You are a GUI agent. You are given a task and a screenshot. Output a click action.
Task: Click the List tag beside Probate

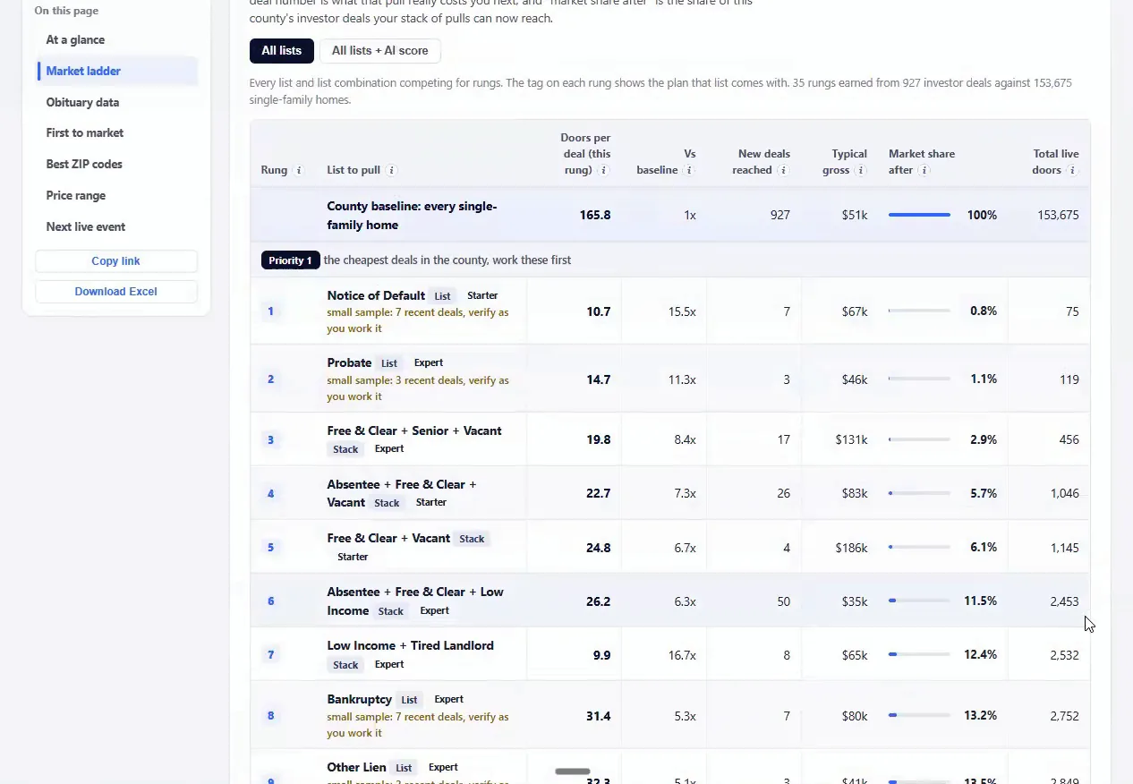click(389, 363)
